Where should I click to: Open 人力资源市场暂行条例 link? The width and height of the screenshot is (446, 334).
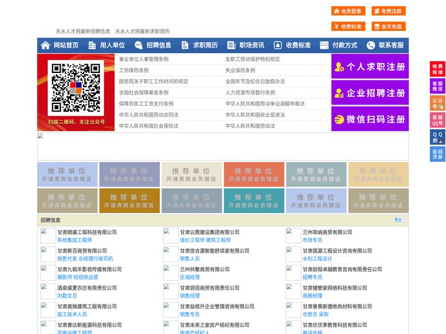pyautogui.click(x=250, y=93)
